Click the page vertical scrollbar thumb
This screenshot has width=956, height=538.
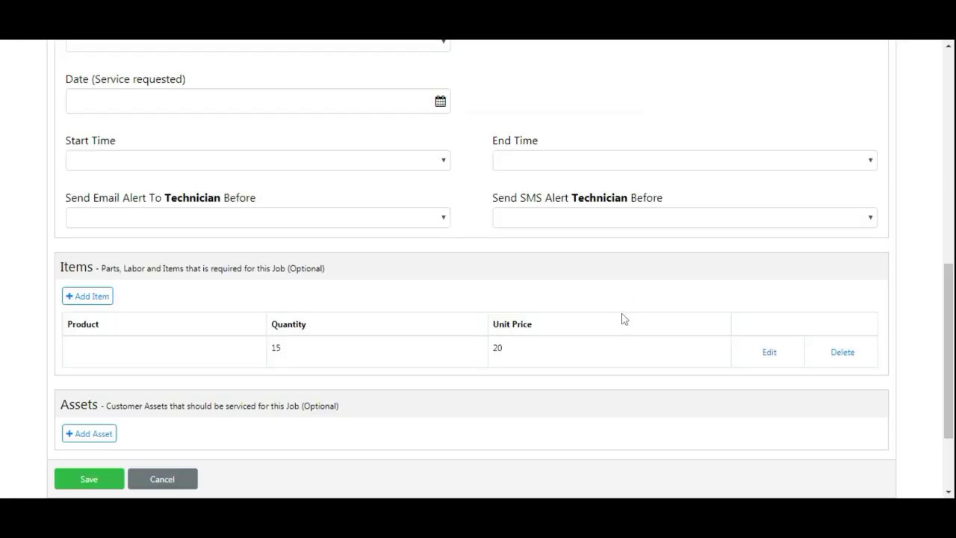[949, 350]
